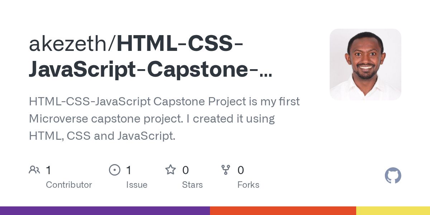Screen dimensions: 430x215
Task: Click the Stars label text
Action: pos(192,185)
